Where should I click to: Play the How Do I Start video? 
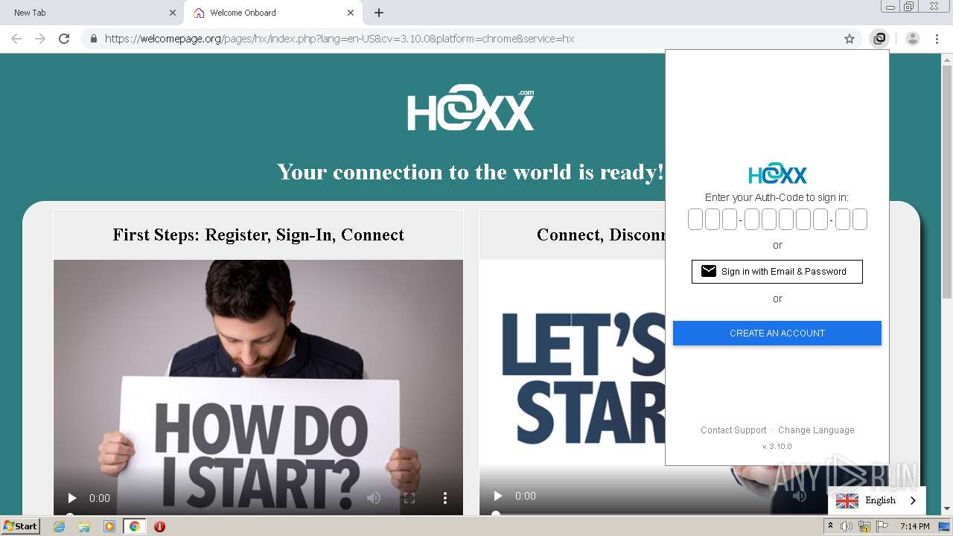[72, 498]
